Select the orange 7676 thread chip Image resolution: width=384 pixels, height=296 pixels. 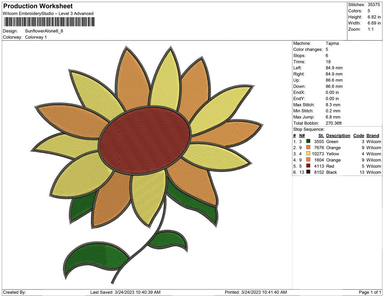(308, 148)
